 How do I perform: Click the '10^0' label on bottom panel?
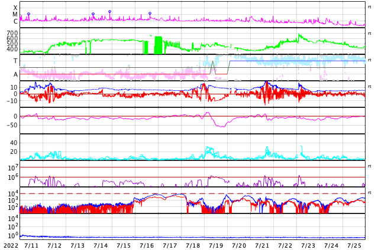pyautogui.click(x=12, y=236)
